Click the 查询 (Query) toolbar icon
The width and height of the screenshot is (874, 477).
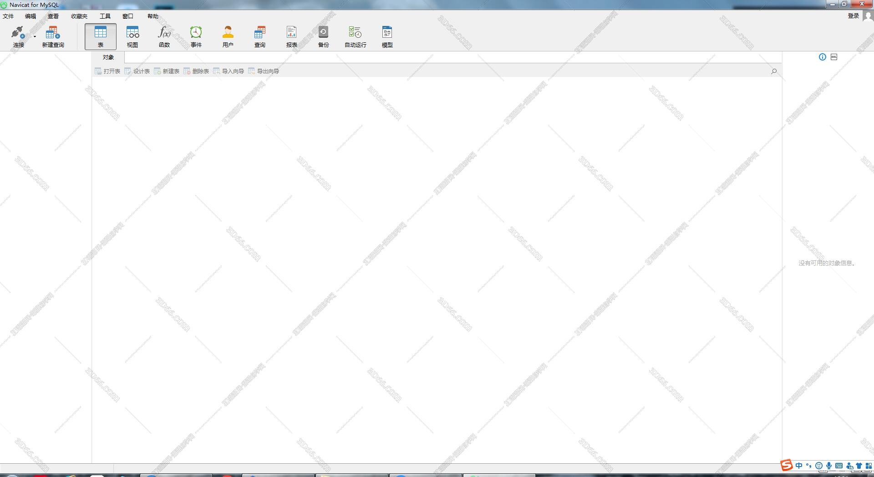click(x=260, y=36)
